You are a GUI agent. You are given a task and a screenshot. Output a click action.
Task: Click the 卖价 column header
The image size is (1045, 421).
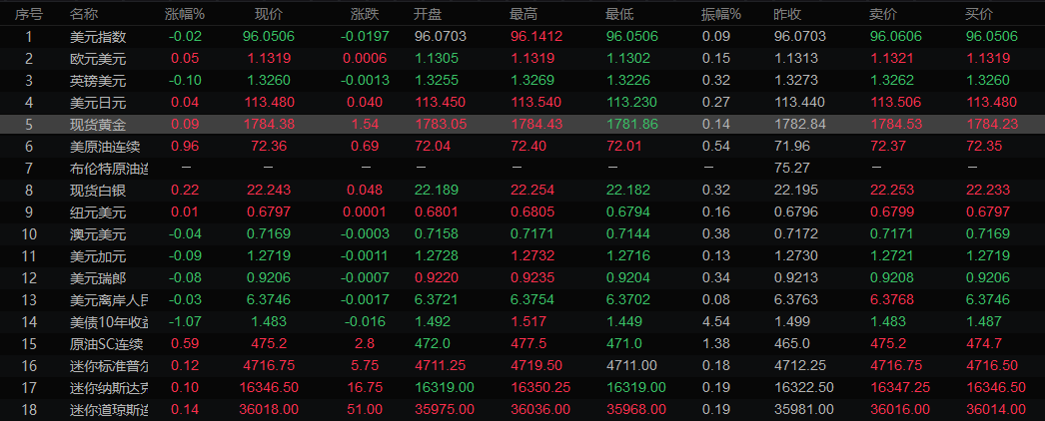tap(883, 14)
